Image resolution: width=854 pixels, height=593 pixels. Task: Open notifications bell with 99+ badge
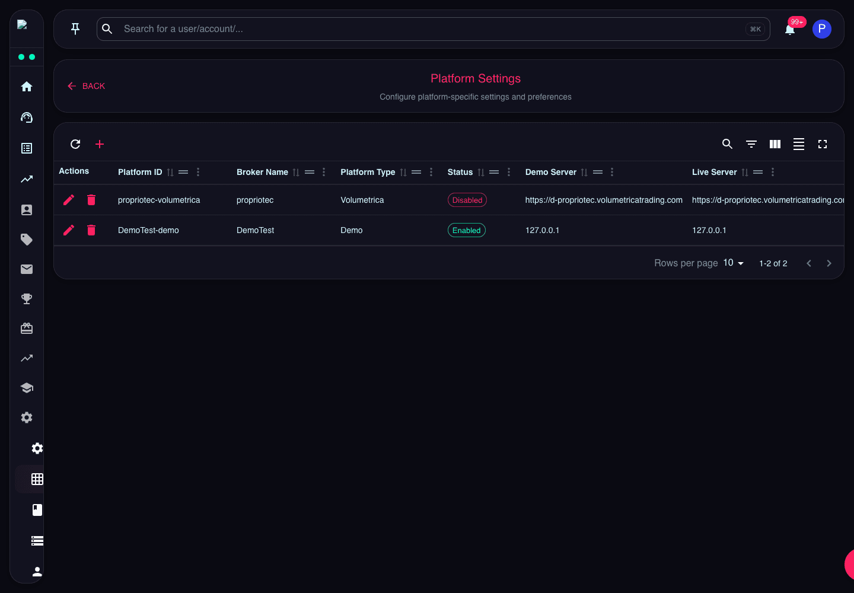(x=790, y=29)
